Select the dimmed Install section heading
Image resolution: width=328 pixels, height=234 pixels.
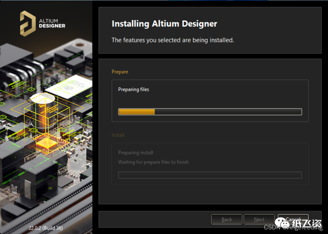pyautogui.click(x=118, y=135)
